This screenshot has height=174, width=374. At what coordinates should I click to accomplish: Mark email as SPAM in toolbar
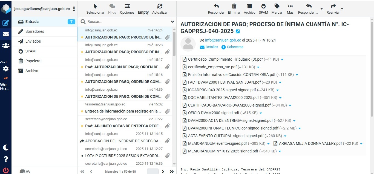coord(263,9)
